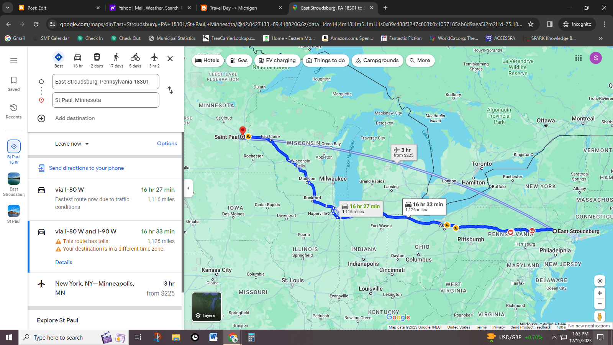Open Google apps grid on map
The height and width of the screenshot is (345, 613).
579,58
